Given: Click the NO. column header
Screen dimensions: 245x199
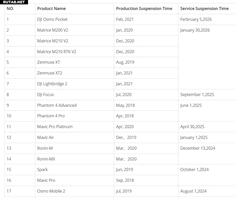Looking at the screenshot, I should (10, 8).
